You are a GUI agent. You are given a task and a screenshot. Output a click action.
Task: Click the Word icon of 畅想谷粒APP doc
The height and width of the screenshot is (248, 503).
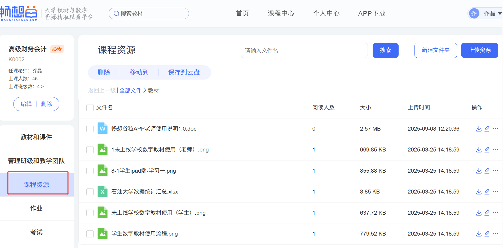tap(102, 129)
